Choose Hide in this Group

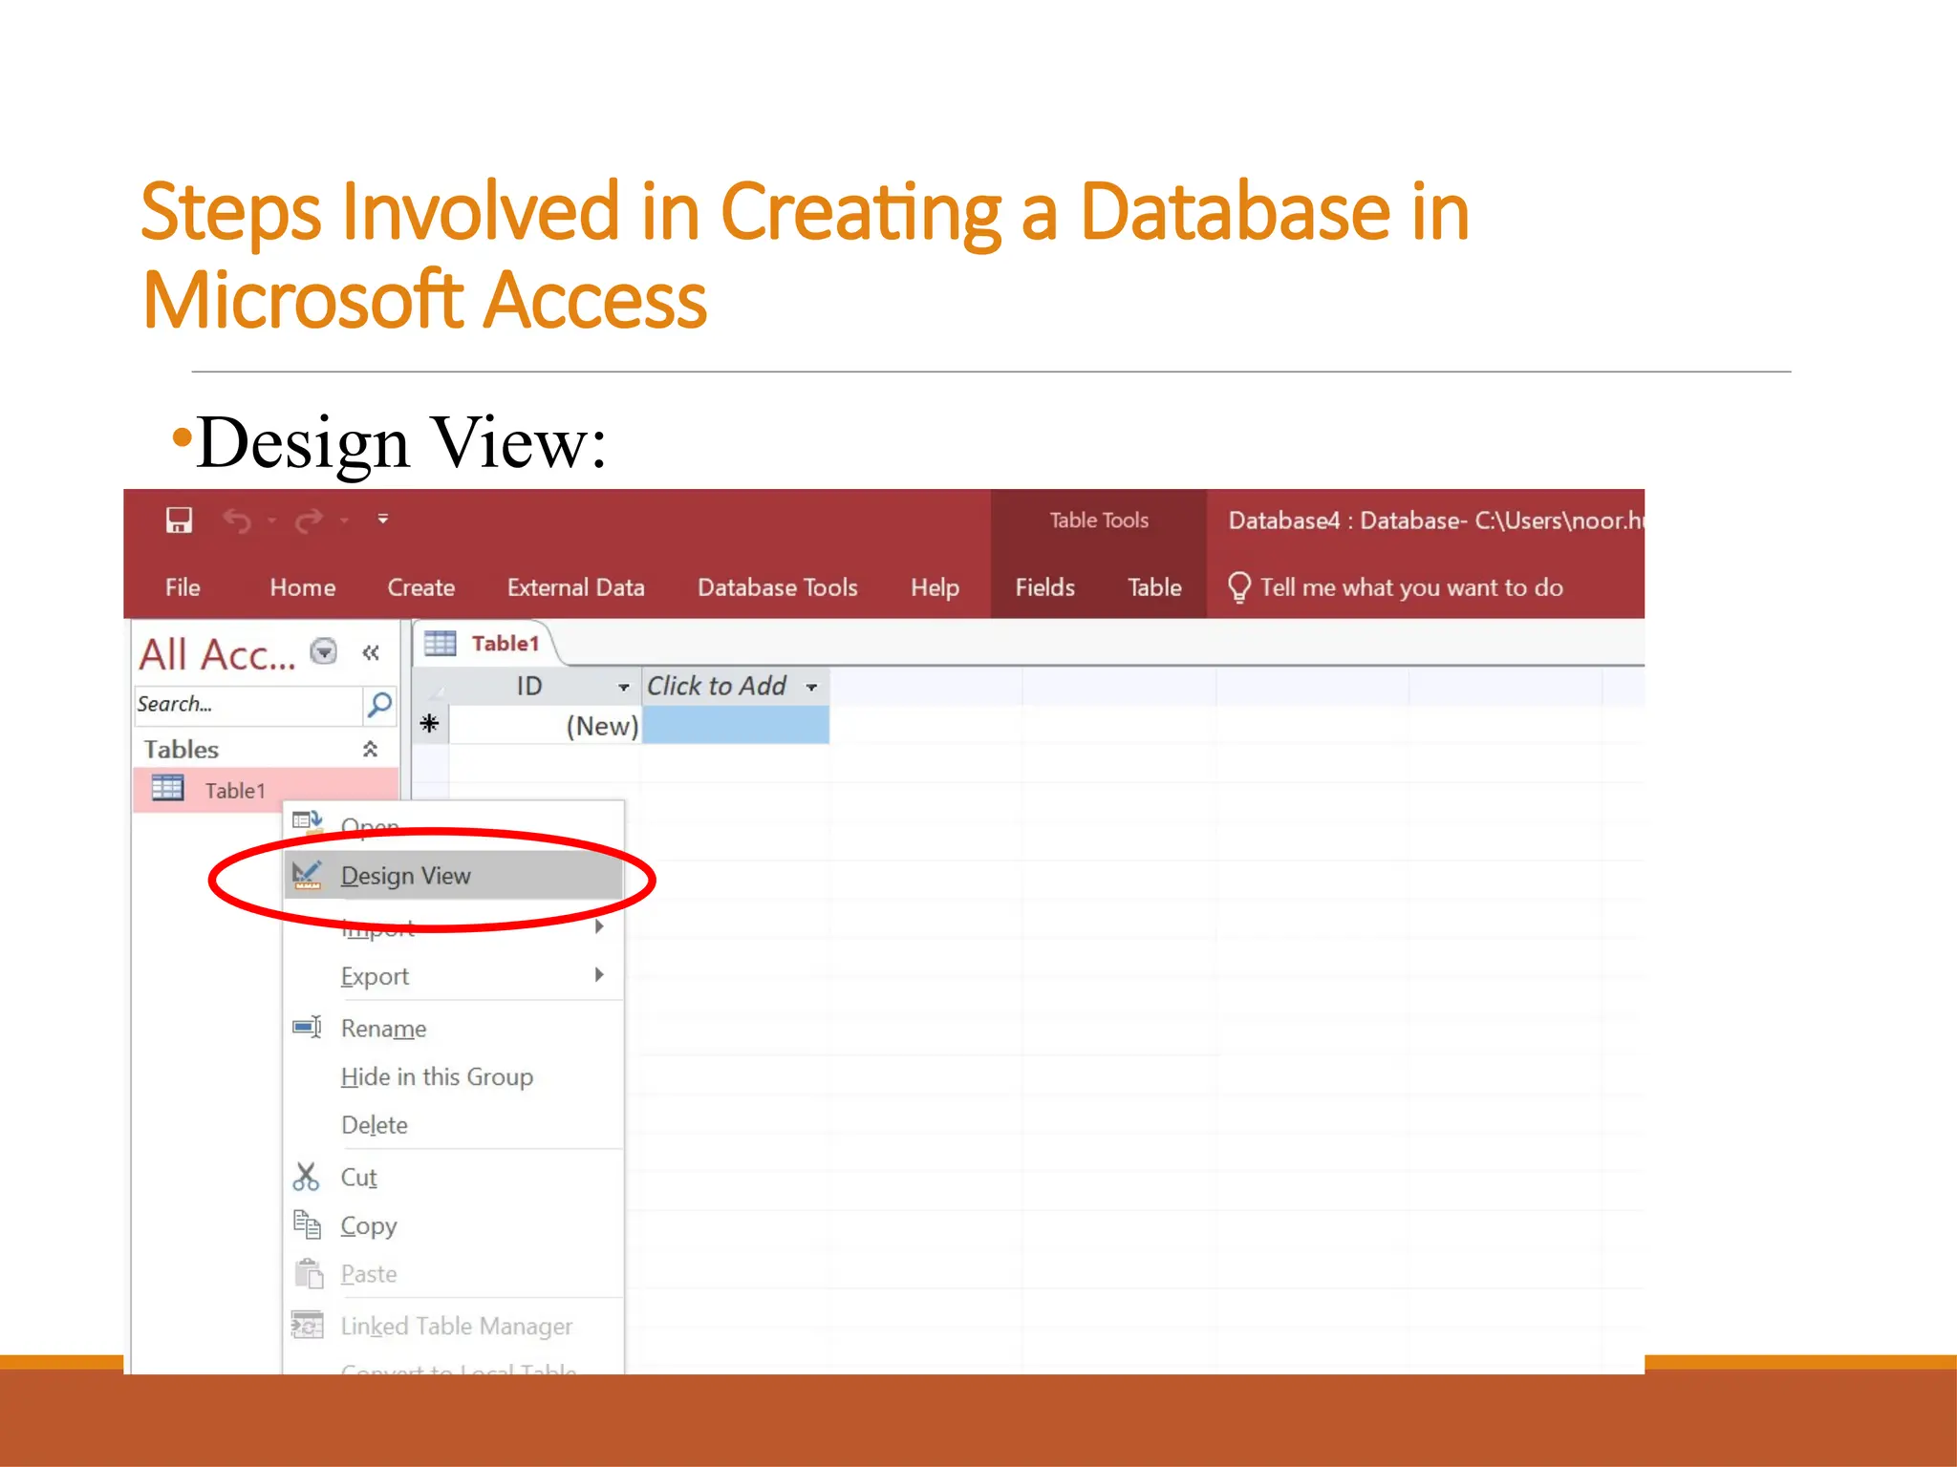click(454, 1076)
